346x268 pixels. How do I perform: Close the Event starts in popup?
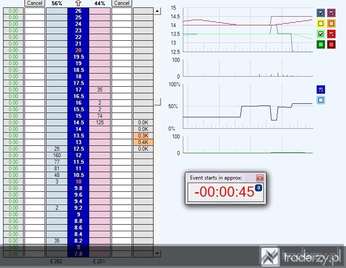[260, 178]
